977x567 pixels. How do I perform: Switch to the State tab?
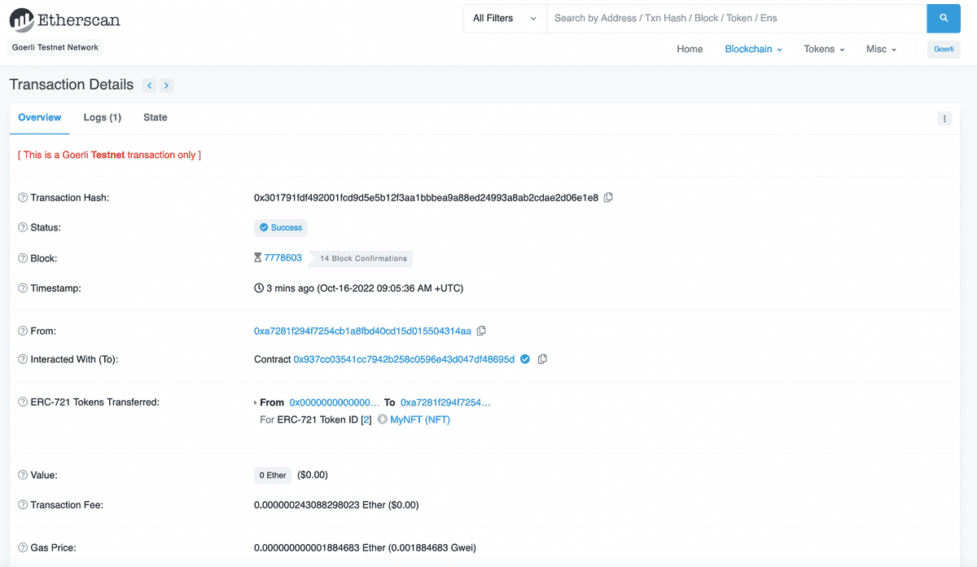pyautogui.click(x=155, y=117)
